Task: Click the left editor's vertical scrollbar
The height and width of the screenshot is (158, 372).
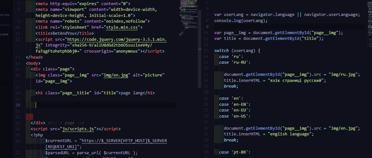Action: (200, 49)
